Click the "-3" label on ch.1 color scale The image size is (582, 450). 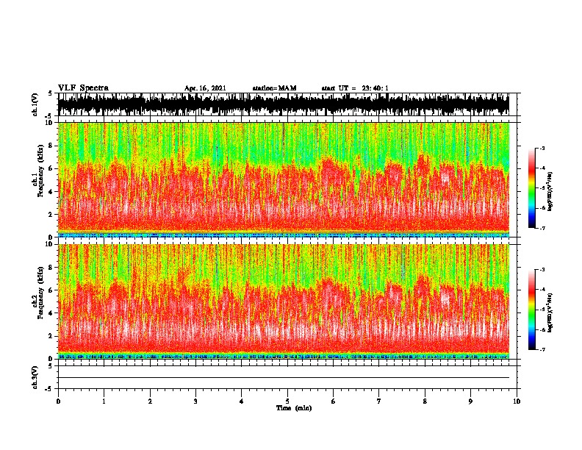click(542, 148)
